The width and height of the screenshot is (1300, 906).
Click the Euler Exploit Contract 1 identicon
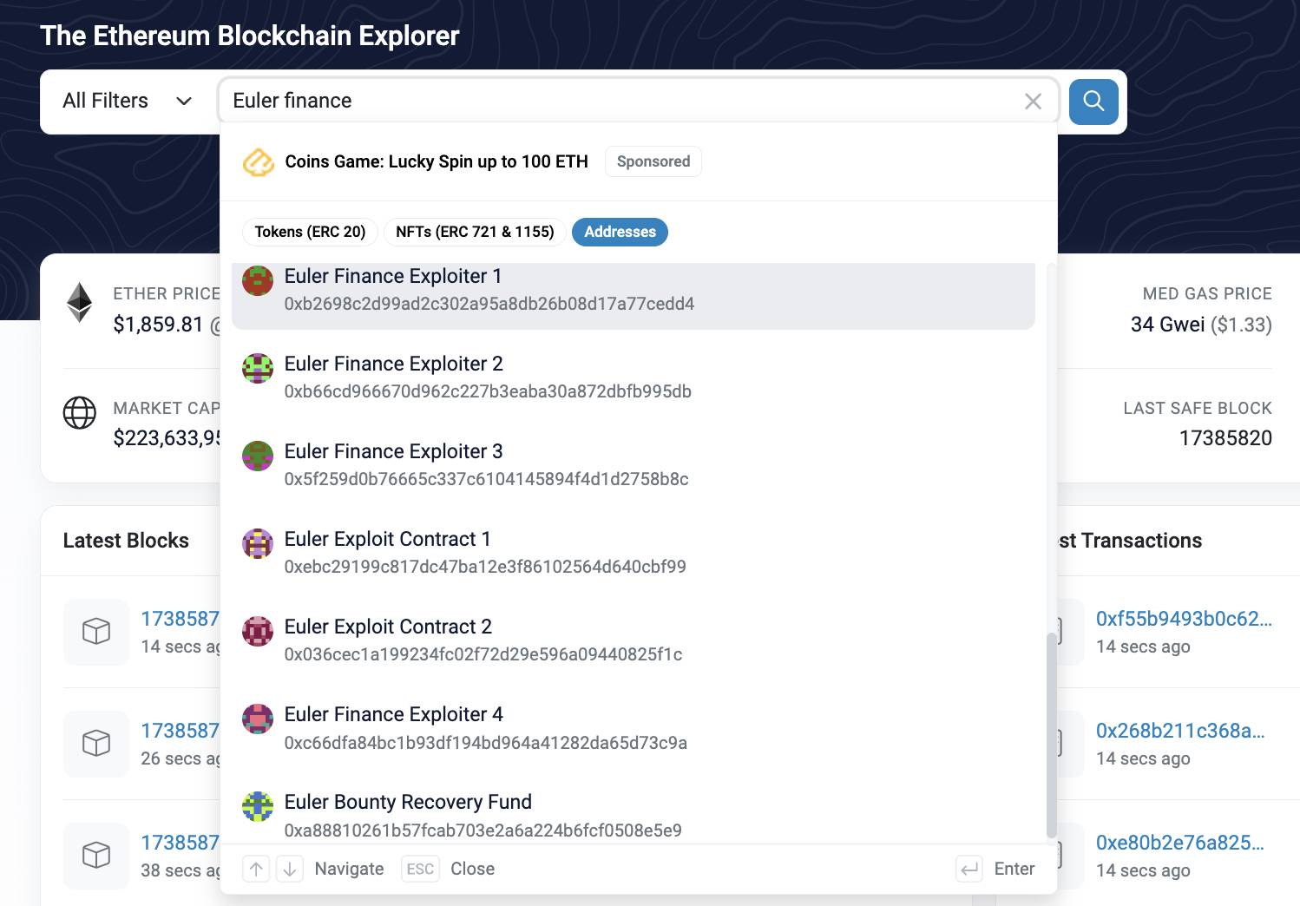258,543
